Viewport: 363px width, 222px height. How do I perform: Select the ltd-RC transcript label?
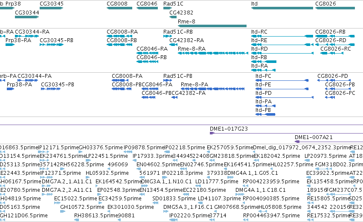259,31
